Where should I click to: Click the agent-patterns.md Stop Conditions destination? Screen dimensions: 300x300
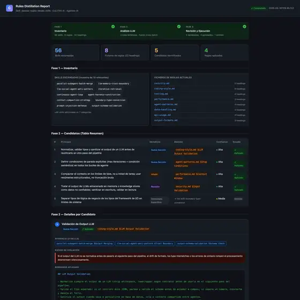click(x=191, y=164)
